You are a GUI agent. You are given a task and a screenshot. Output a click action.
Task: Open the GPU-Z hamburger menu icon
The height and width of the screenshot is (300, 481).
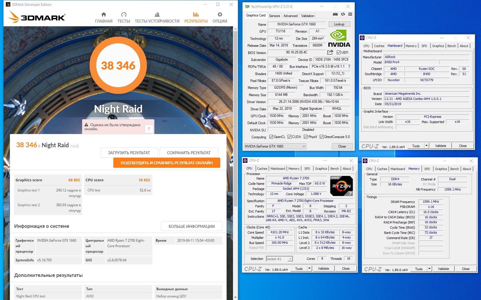(350, 14)
